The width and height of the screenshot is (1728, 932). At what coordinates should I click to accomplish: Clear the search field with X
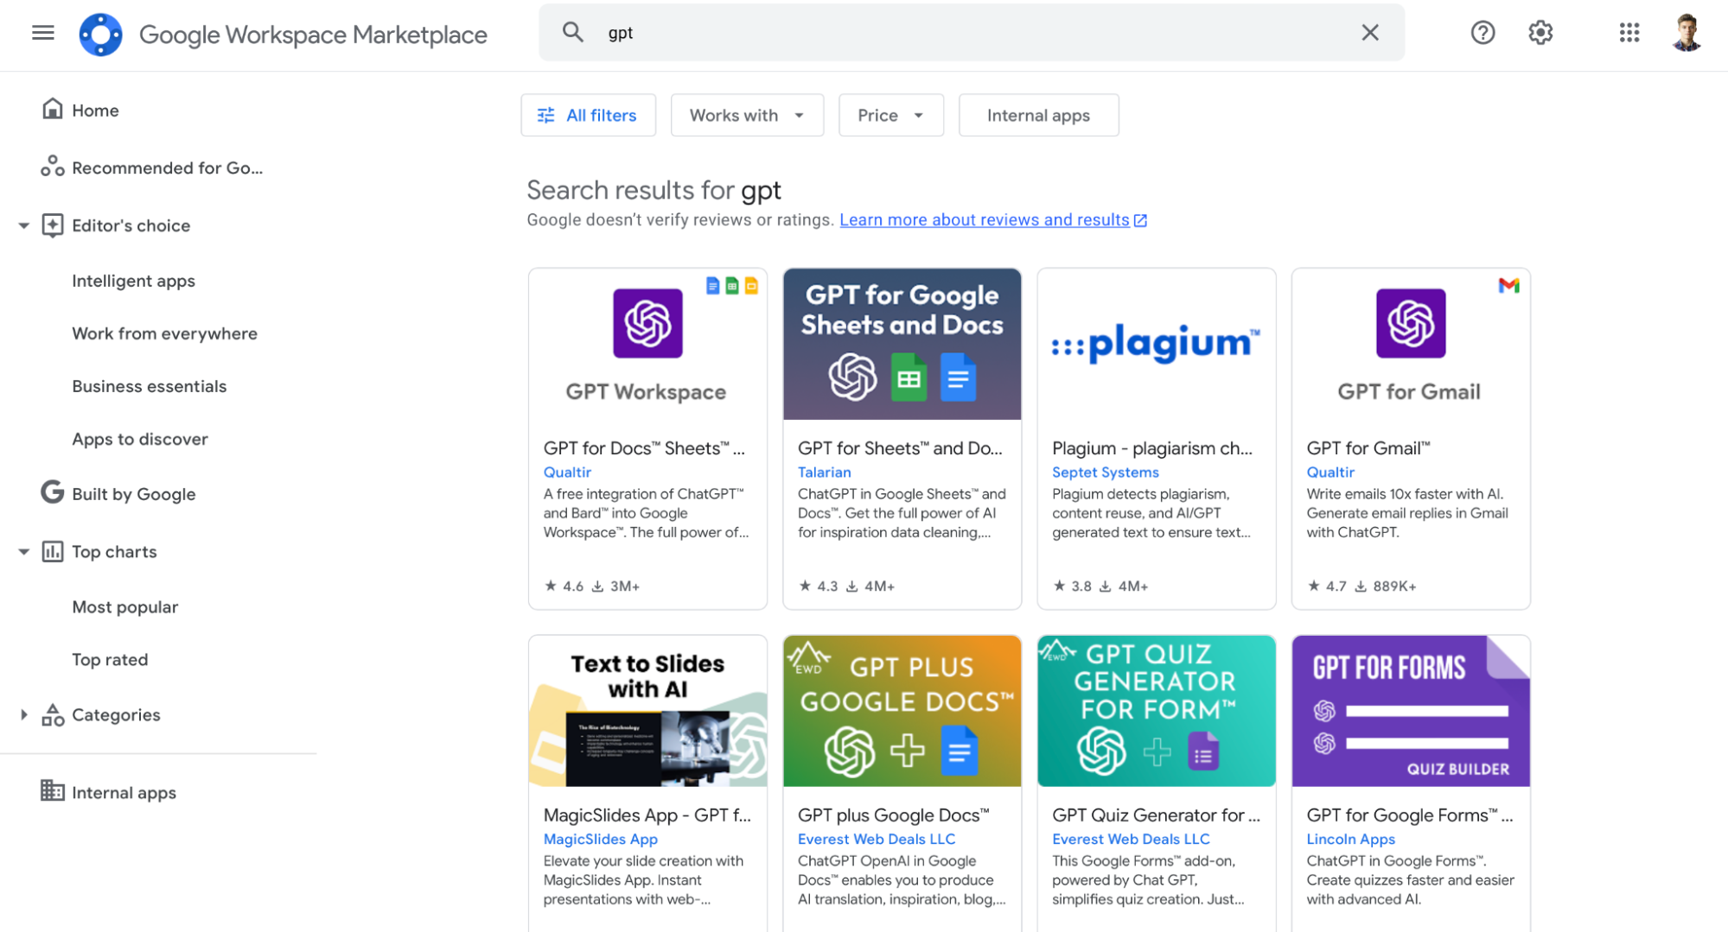tap(1369, 33)
